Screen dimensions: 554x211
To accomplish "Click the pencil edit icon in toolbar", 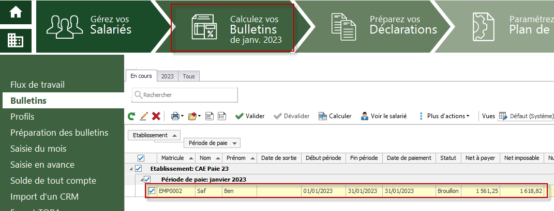I will pos(143,116).
